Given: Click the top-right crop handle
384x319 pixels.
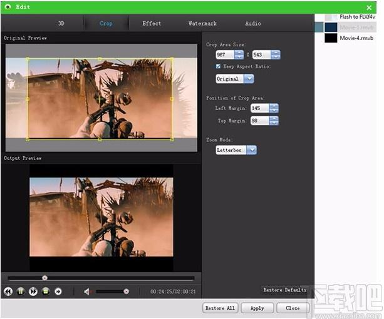Looking at the screenshot, I should [172, 59].
